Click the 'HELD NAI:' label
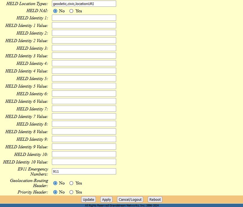Image resolution: width=243 pixels, height=207 pixels. pyautogui.click(x=37, y=11)
